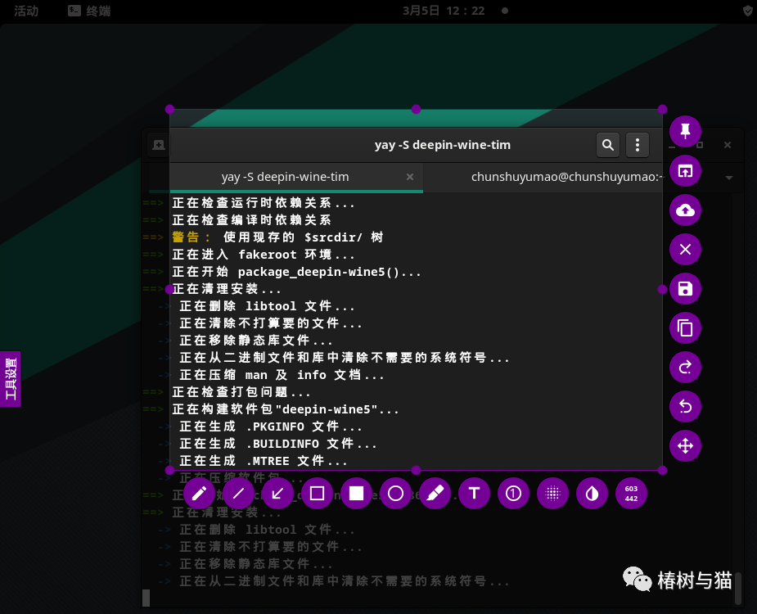Copy the screenshot to clipboard
The image size is (757, 614).
pyautogui.click(x=685, y=328)
